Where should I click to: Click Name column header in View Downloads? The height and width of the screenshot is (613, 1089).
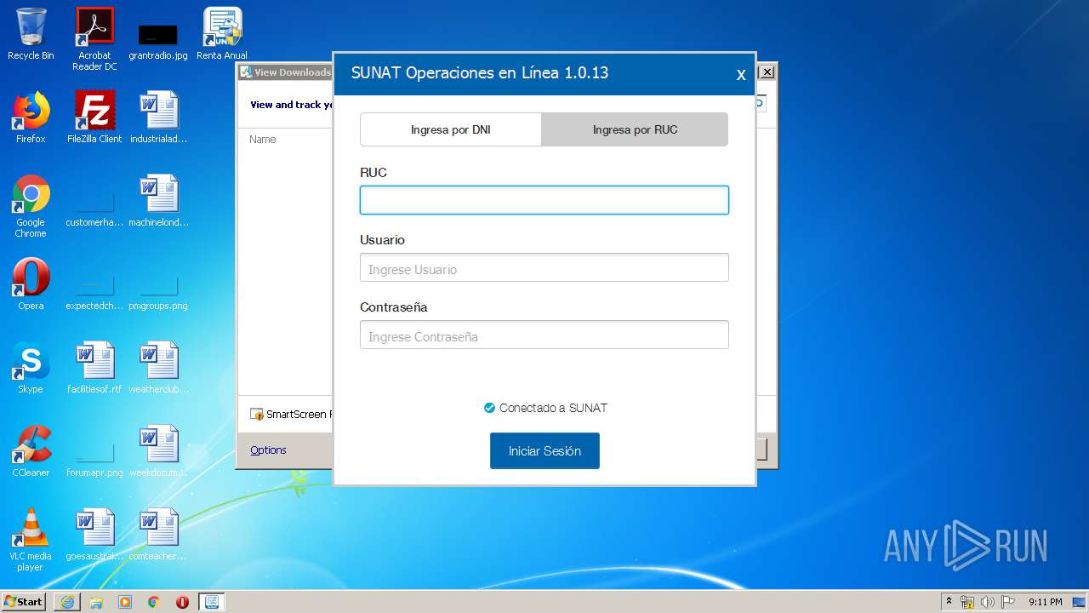263,139
